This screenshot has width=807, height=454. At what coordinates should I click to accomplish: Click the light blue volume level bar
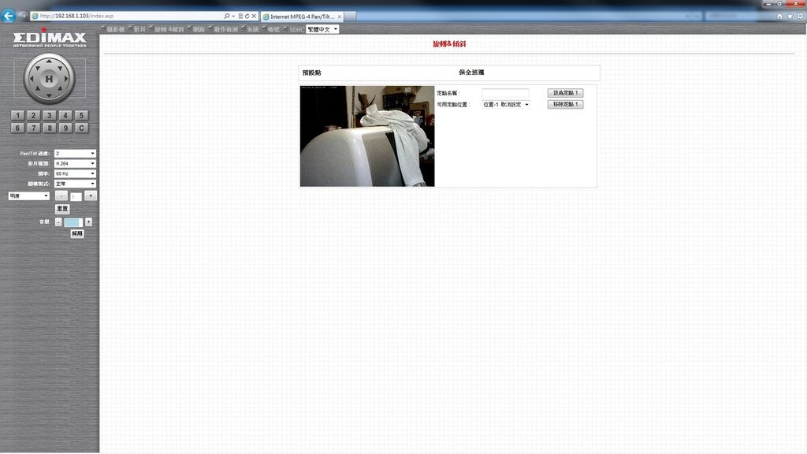(73, 222)
